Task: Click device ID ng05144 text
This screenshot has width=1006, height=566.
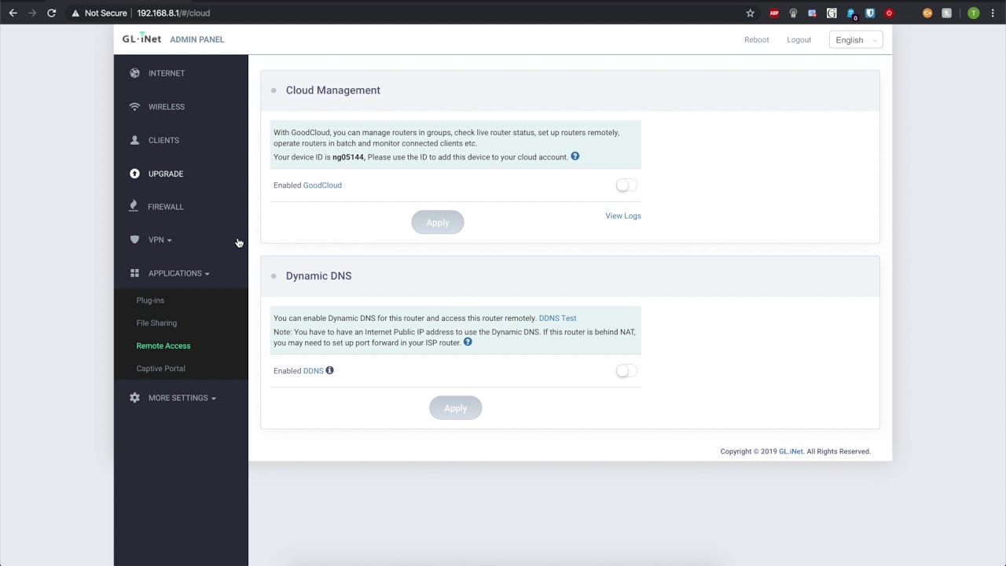Action: (348, 157)
